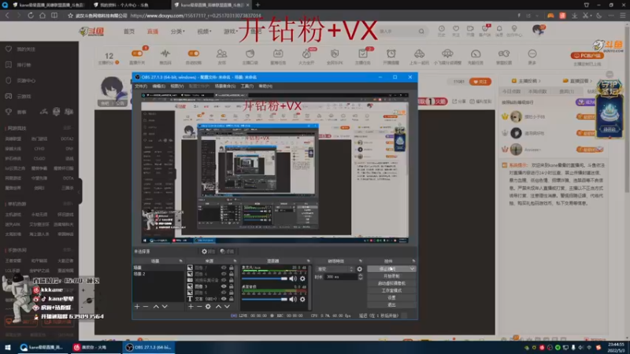This screenshot has width=630, height=354.
Task: Move source up in sources list
Action: pyautogui.click(x=218, y=306)
